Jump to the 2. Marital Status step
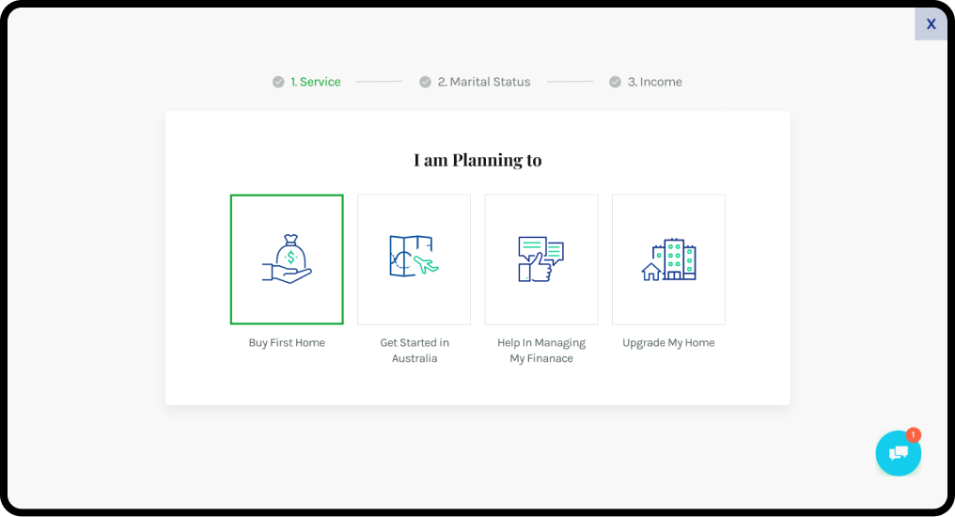955x517 pixels. (x=484, y=82)
